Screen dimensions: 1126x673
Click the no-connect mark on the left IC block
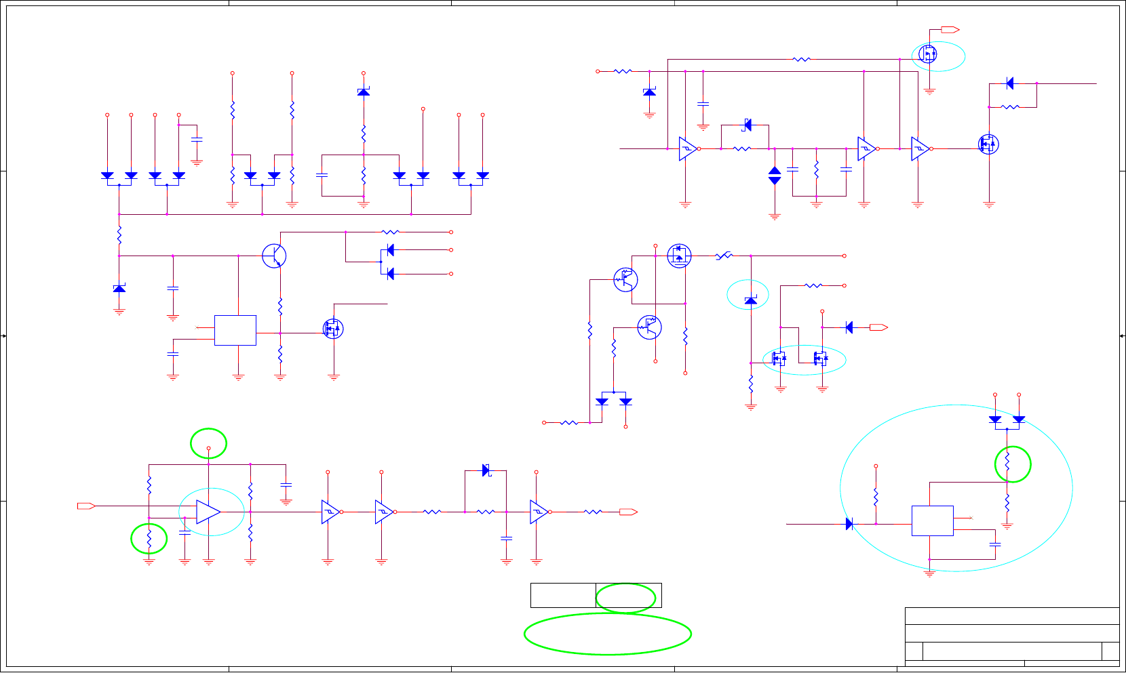[197, 327]
